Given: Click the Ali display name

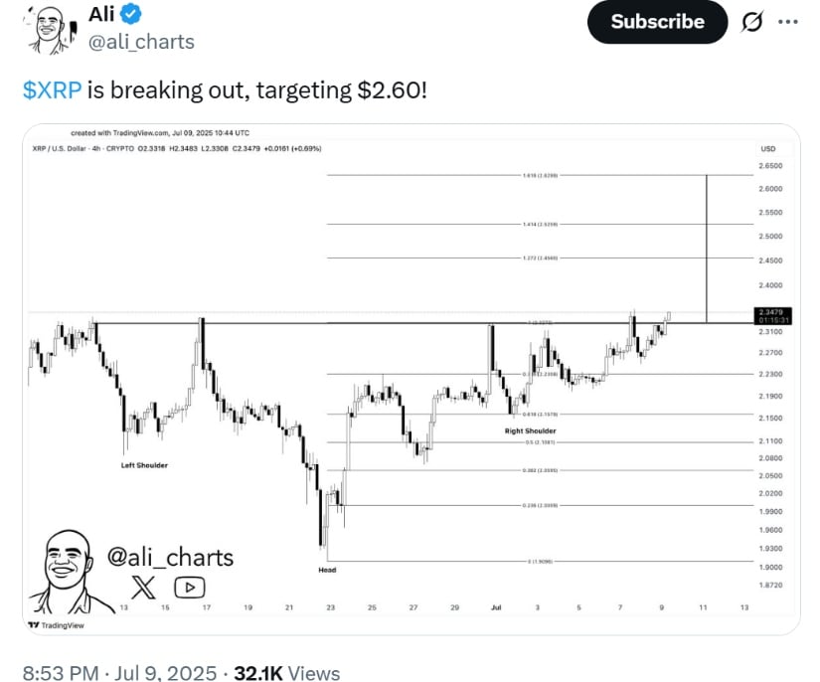Looking at the screenshot, I should 101,14.
